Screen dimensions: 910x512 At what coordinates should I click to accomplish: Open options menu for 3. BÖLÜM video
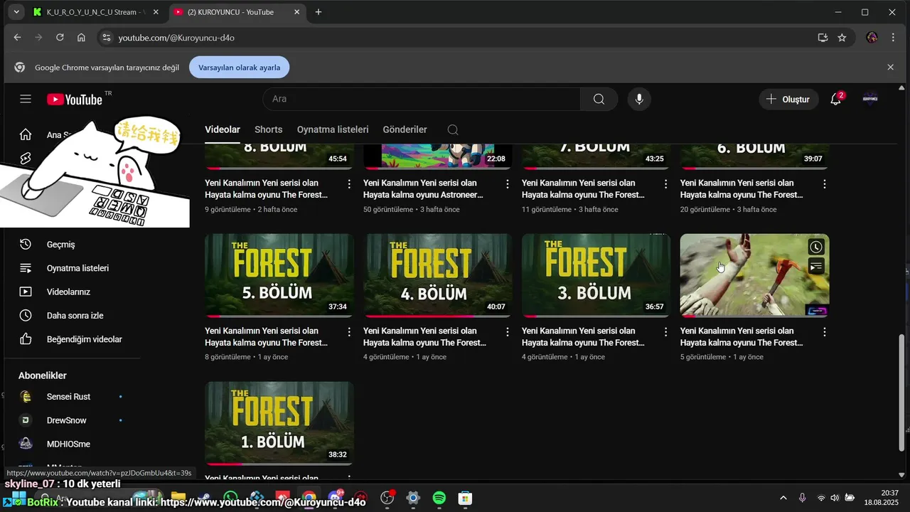click(x=666, y=331)
